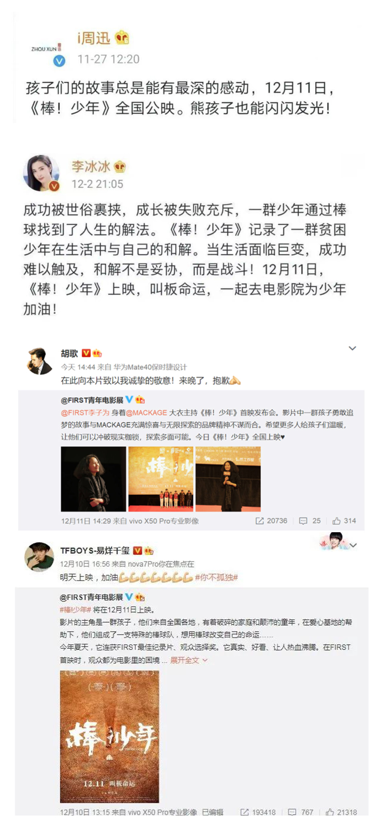382x825 pixels.
Task: Open the #你不孤独# hashtag
Action: point(216,577)
